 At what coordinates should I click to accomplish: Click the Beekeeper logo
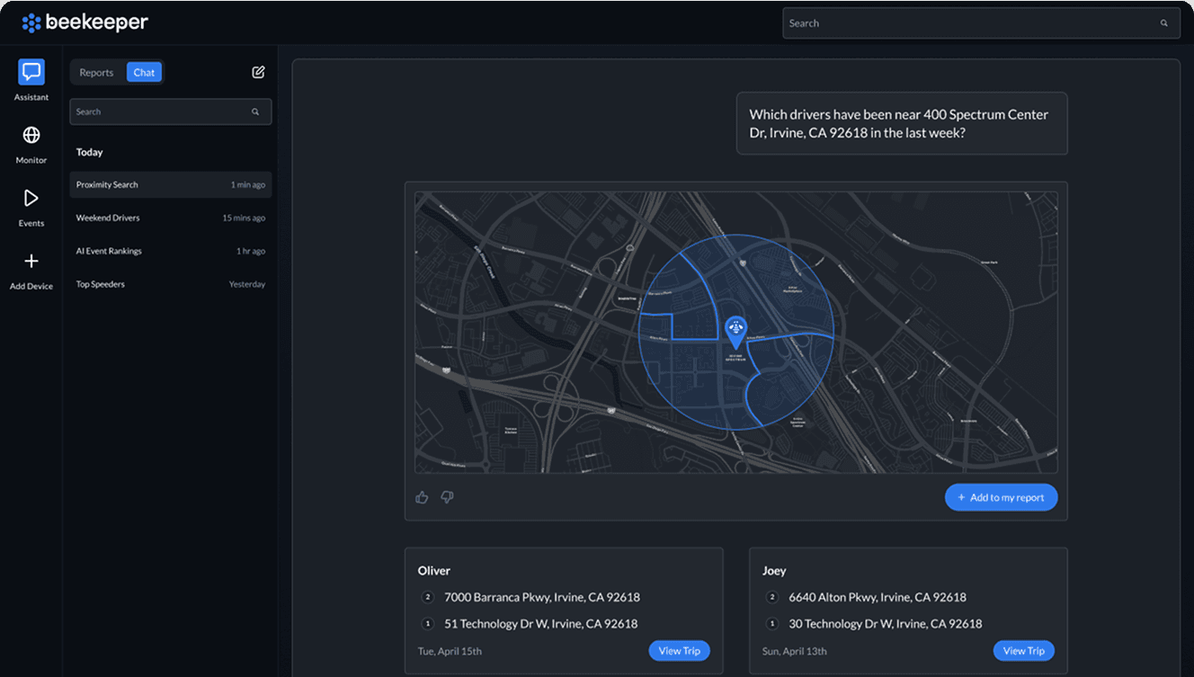(x=85, y=22)
